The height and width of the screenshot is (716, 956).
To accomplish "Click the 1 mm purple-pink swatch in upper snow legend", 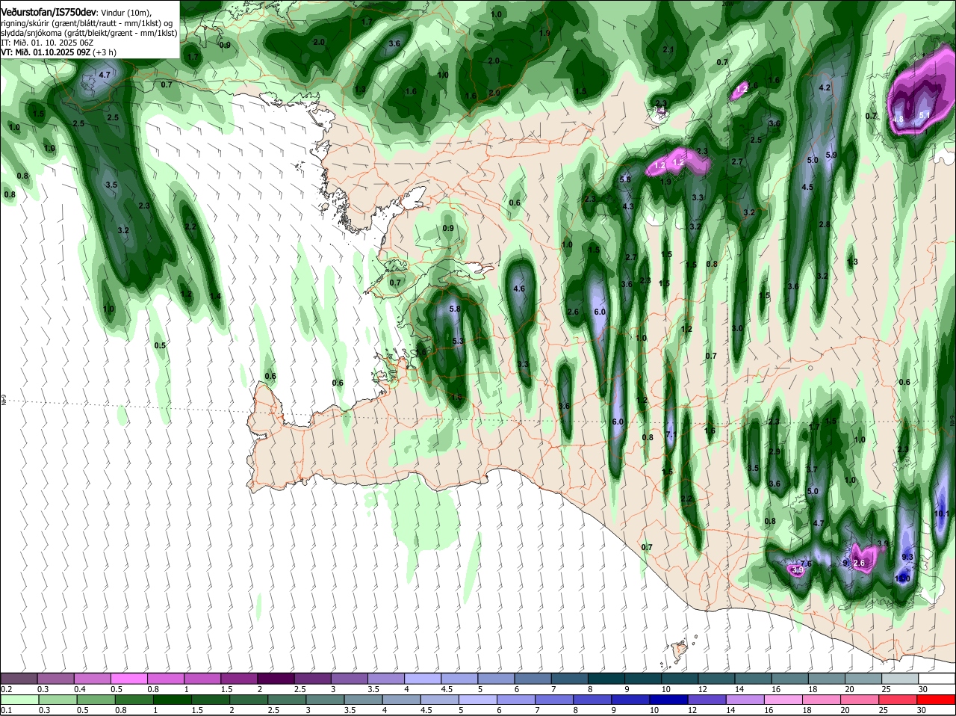I will point(203,678).
